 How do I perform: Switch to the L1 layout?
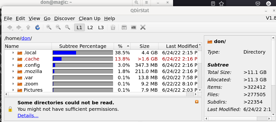(x=79, y=27)
